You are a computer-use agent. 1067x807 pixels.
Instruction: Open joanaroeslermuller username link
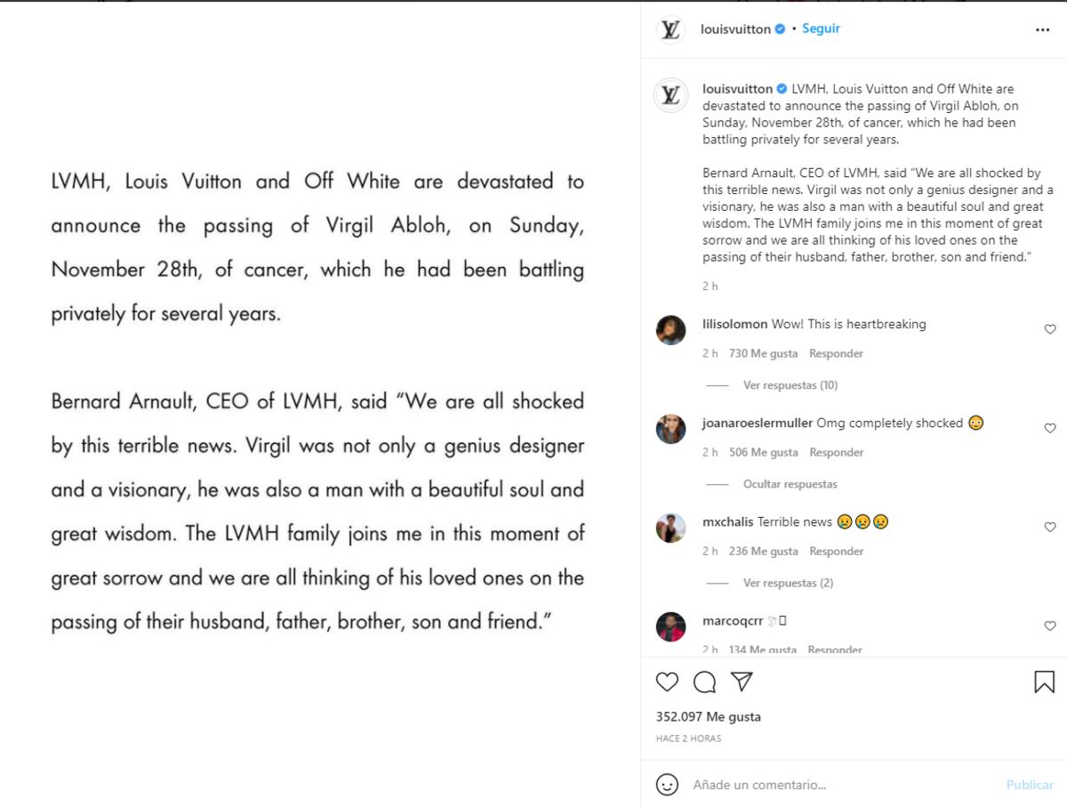tap(758, 423)
